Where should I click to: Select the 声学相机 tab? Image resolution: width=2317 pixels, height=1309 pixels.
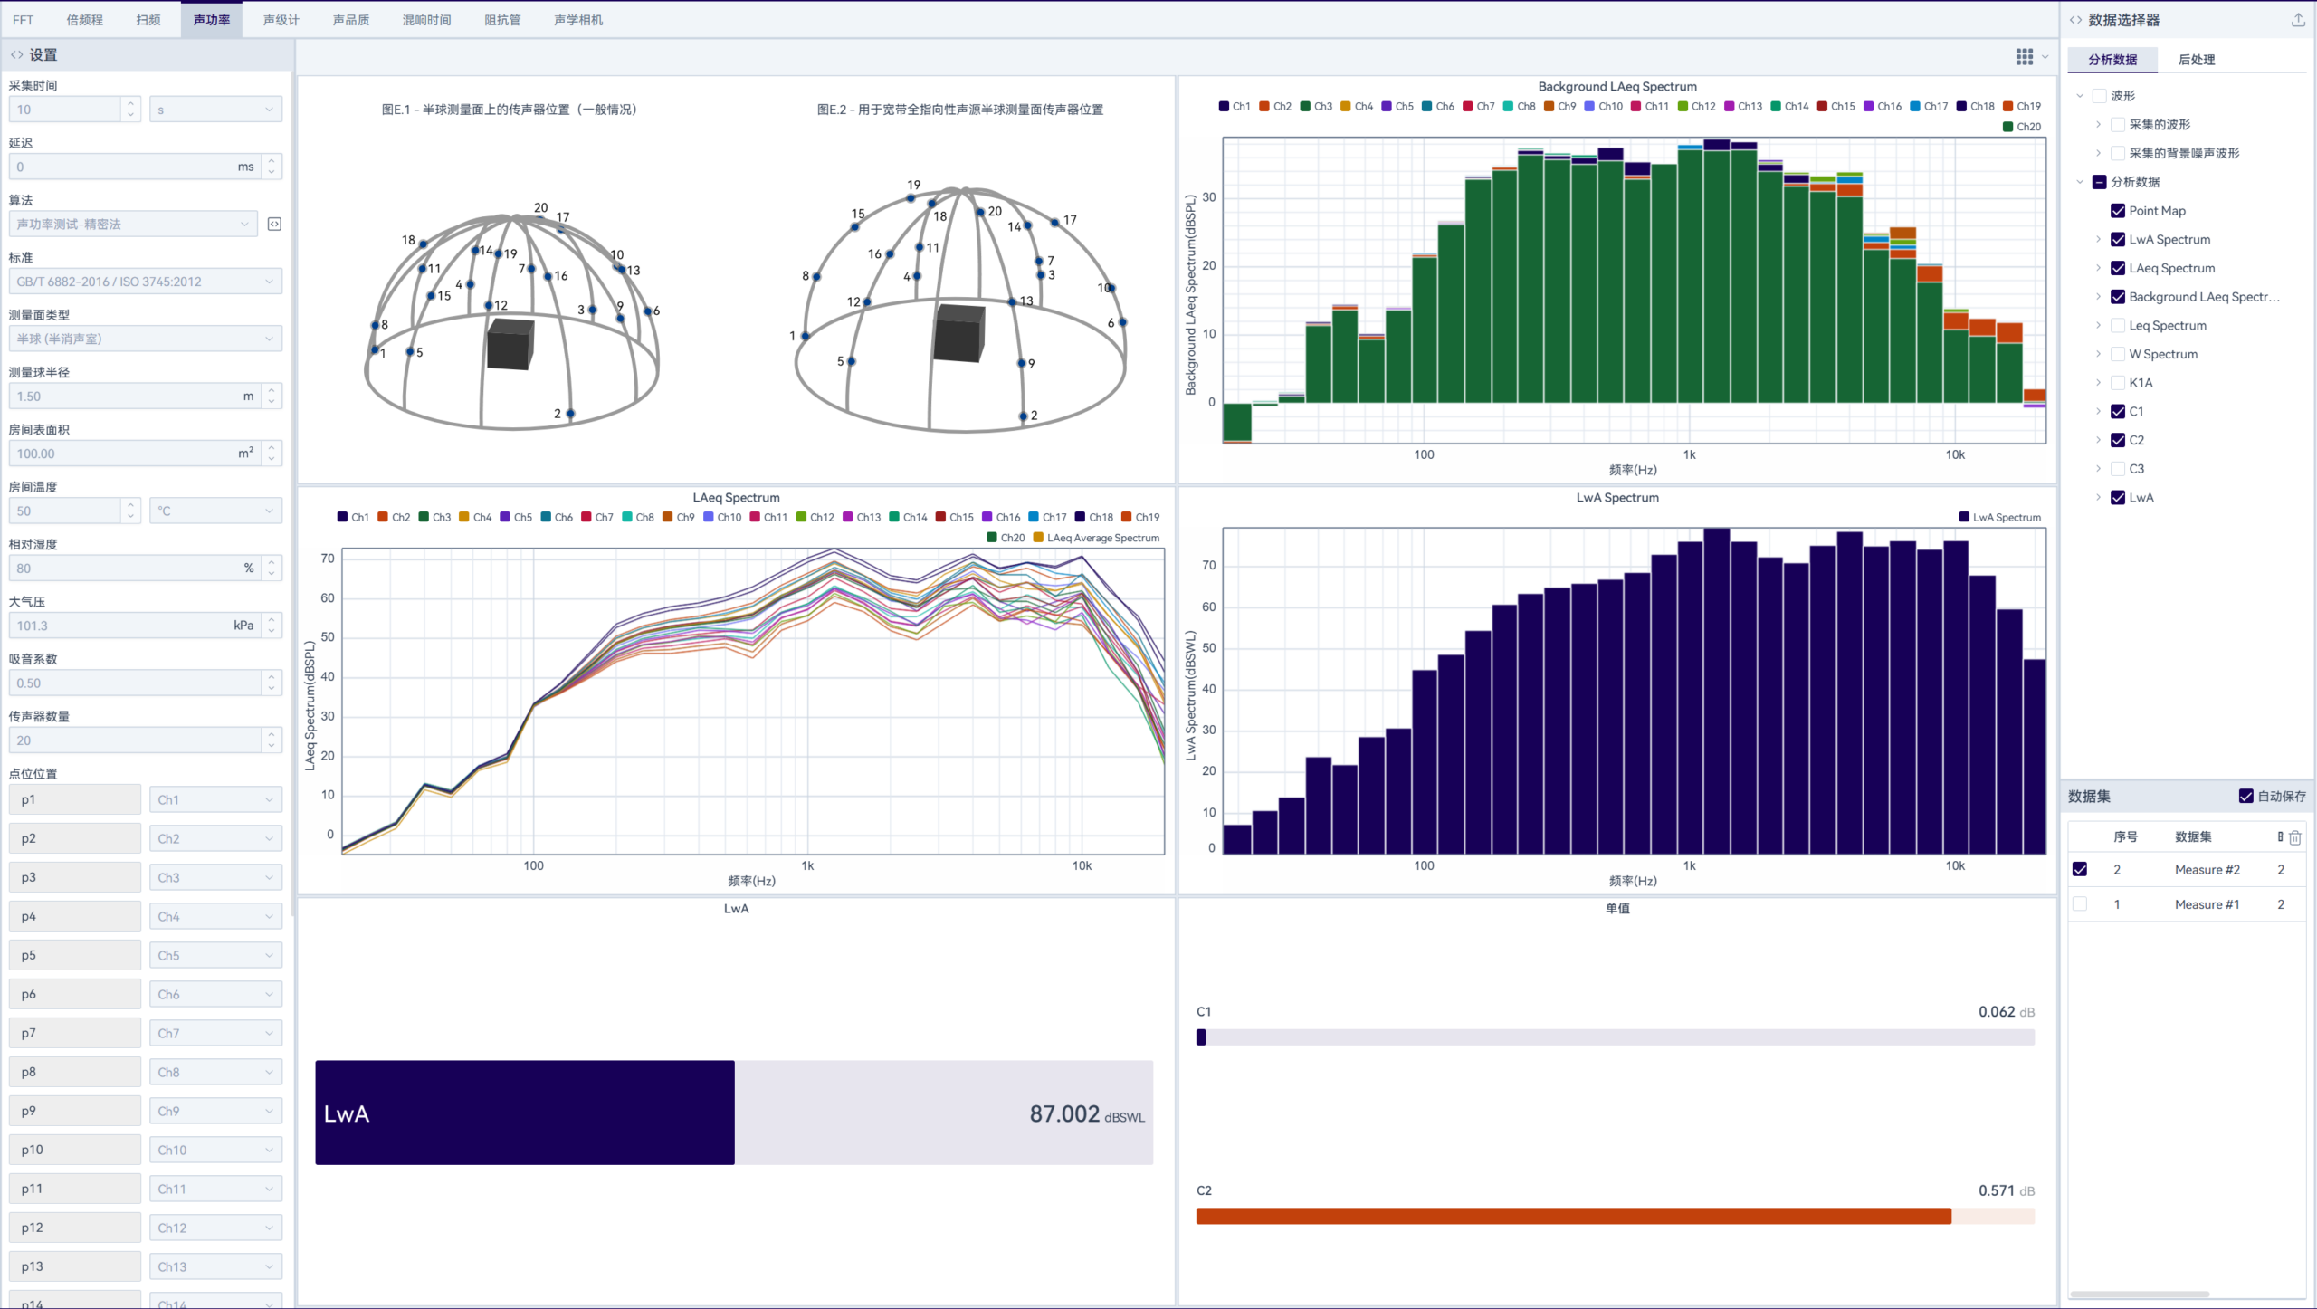pos(577,20)
